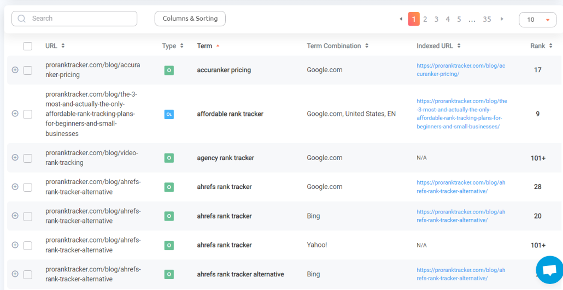Go to page 5
The height and width of the screenshot is (290, 563).
tap(459, 19)
